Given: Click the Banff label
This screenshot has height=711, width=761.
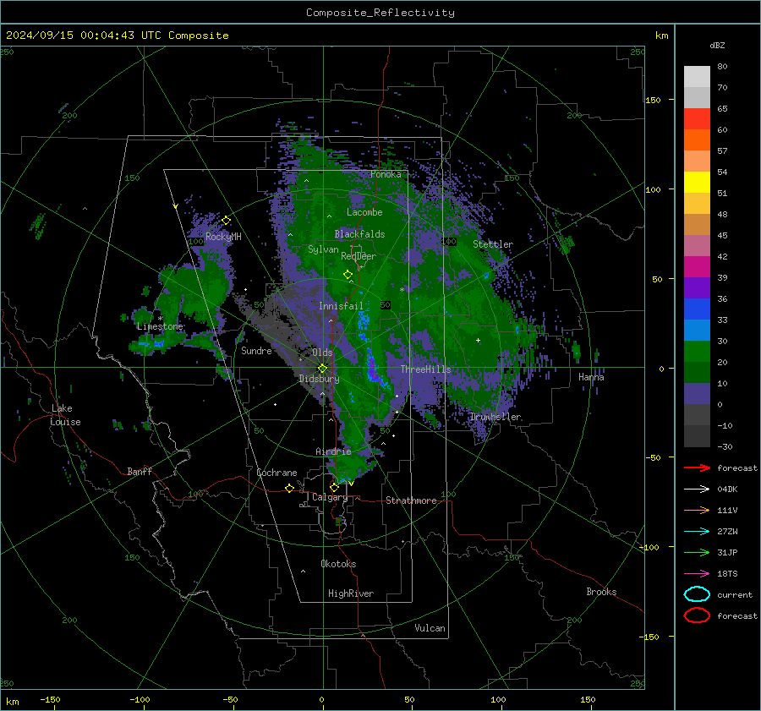Looking at the screenshot, I should coord(140,471).
